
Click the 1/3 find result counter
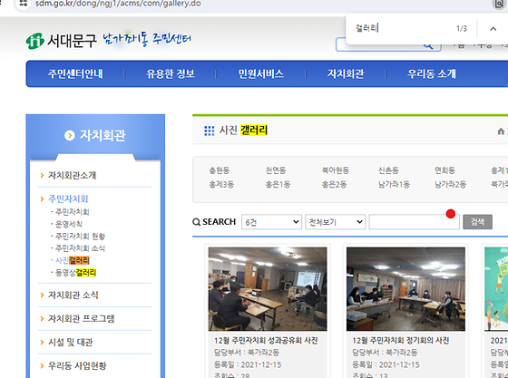[x=462, y=29]
